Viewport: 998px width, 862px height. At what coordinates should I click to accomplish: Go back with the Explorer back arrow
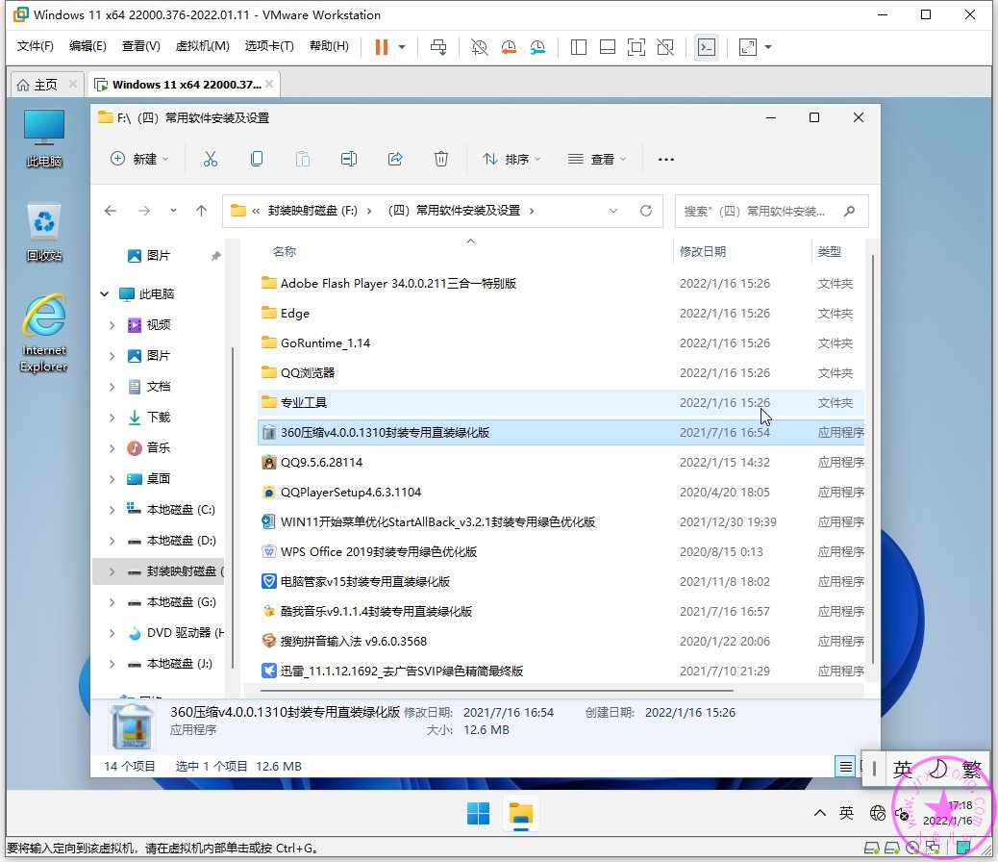pos(111,211)
